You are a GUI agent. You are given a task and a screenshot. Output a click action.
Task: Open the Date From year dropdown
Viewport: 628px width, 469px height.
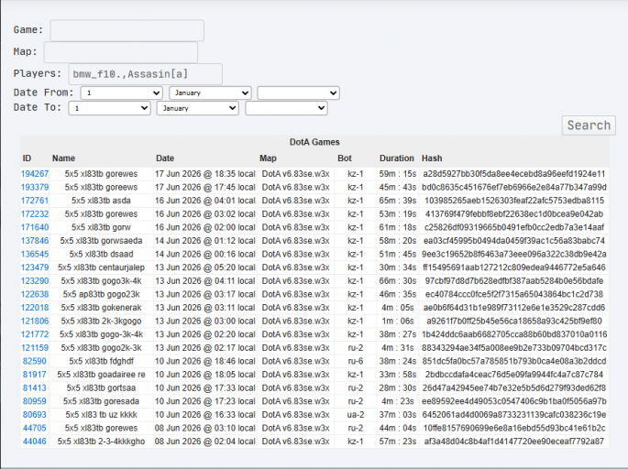click(x=298, y=93)
